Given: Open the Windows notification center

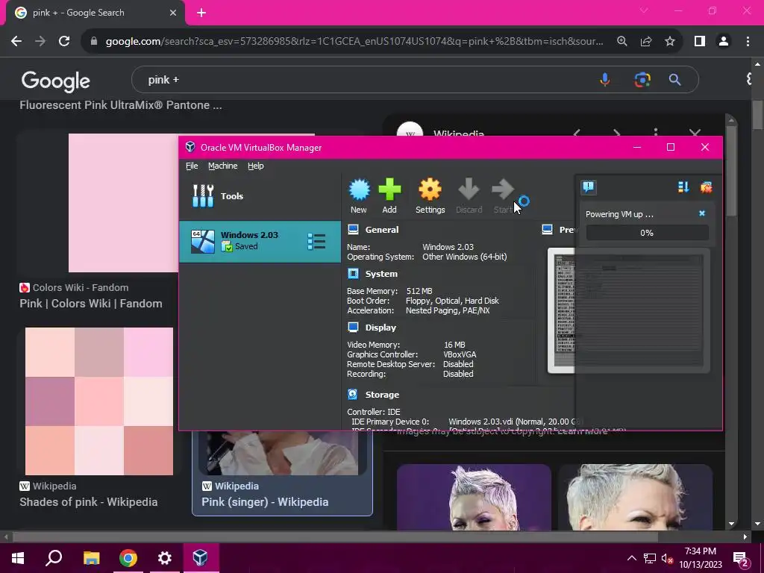Looking at the screenshot, I should 742,558.
